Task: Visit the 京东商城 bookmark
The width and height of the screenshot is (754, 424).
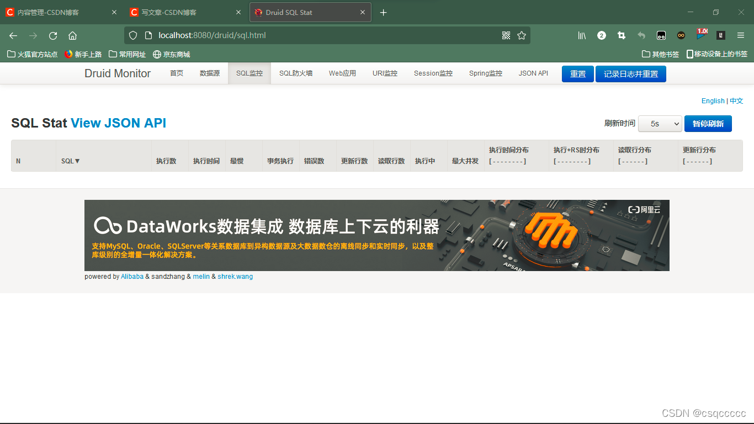Action: click(x=171, y=54)
